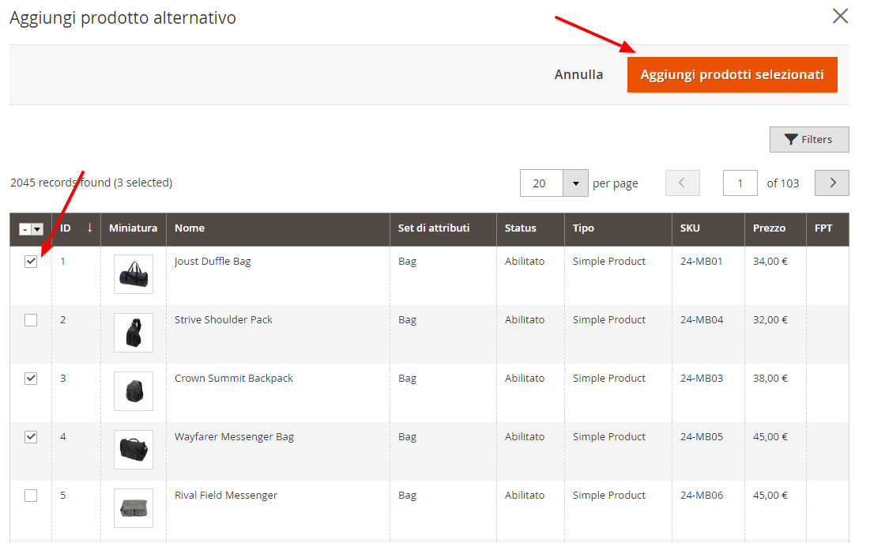Click Joust Duffle Bag thumbnail

(x=134, y=274)
